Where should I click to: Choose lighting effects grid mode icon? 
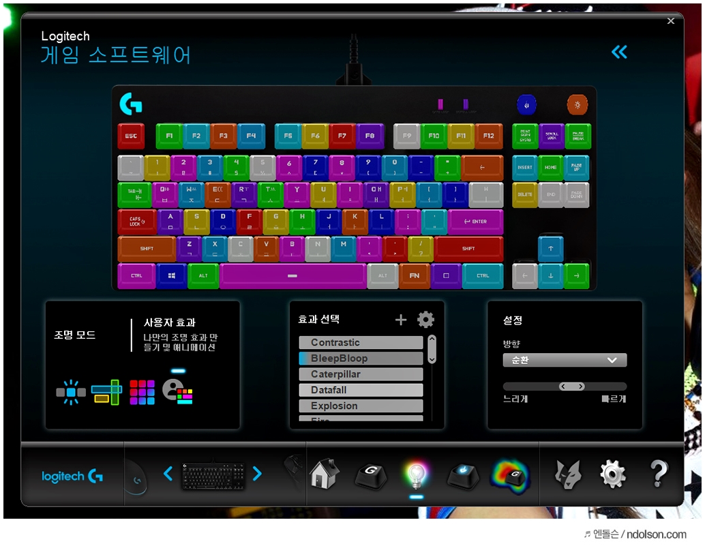[x=142, y=392]
